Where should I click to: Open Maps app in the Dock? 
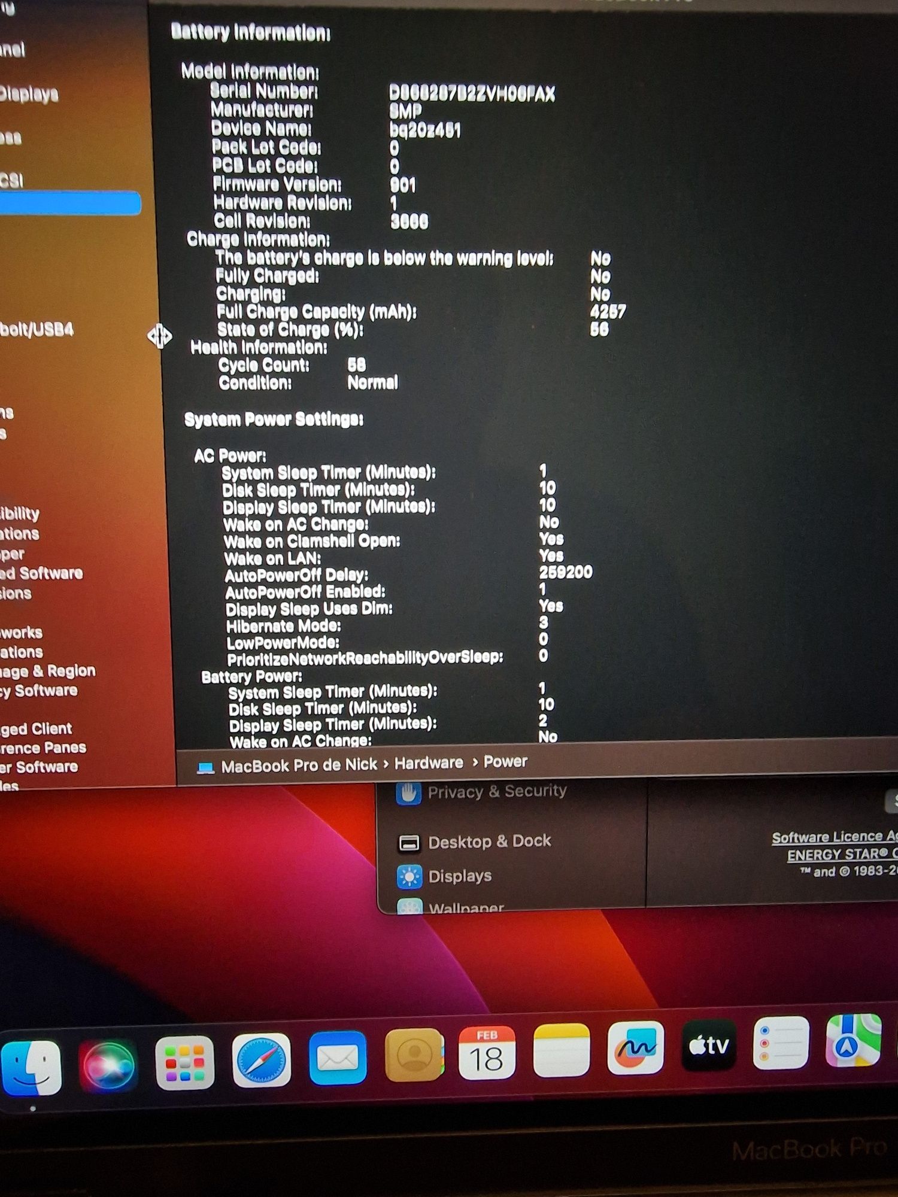(854, 1041)
